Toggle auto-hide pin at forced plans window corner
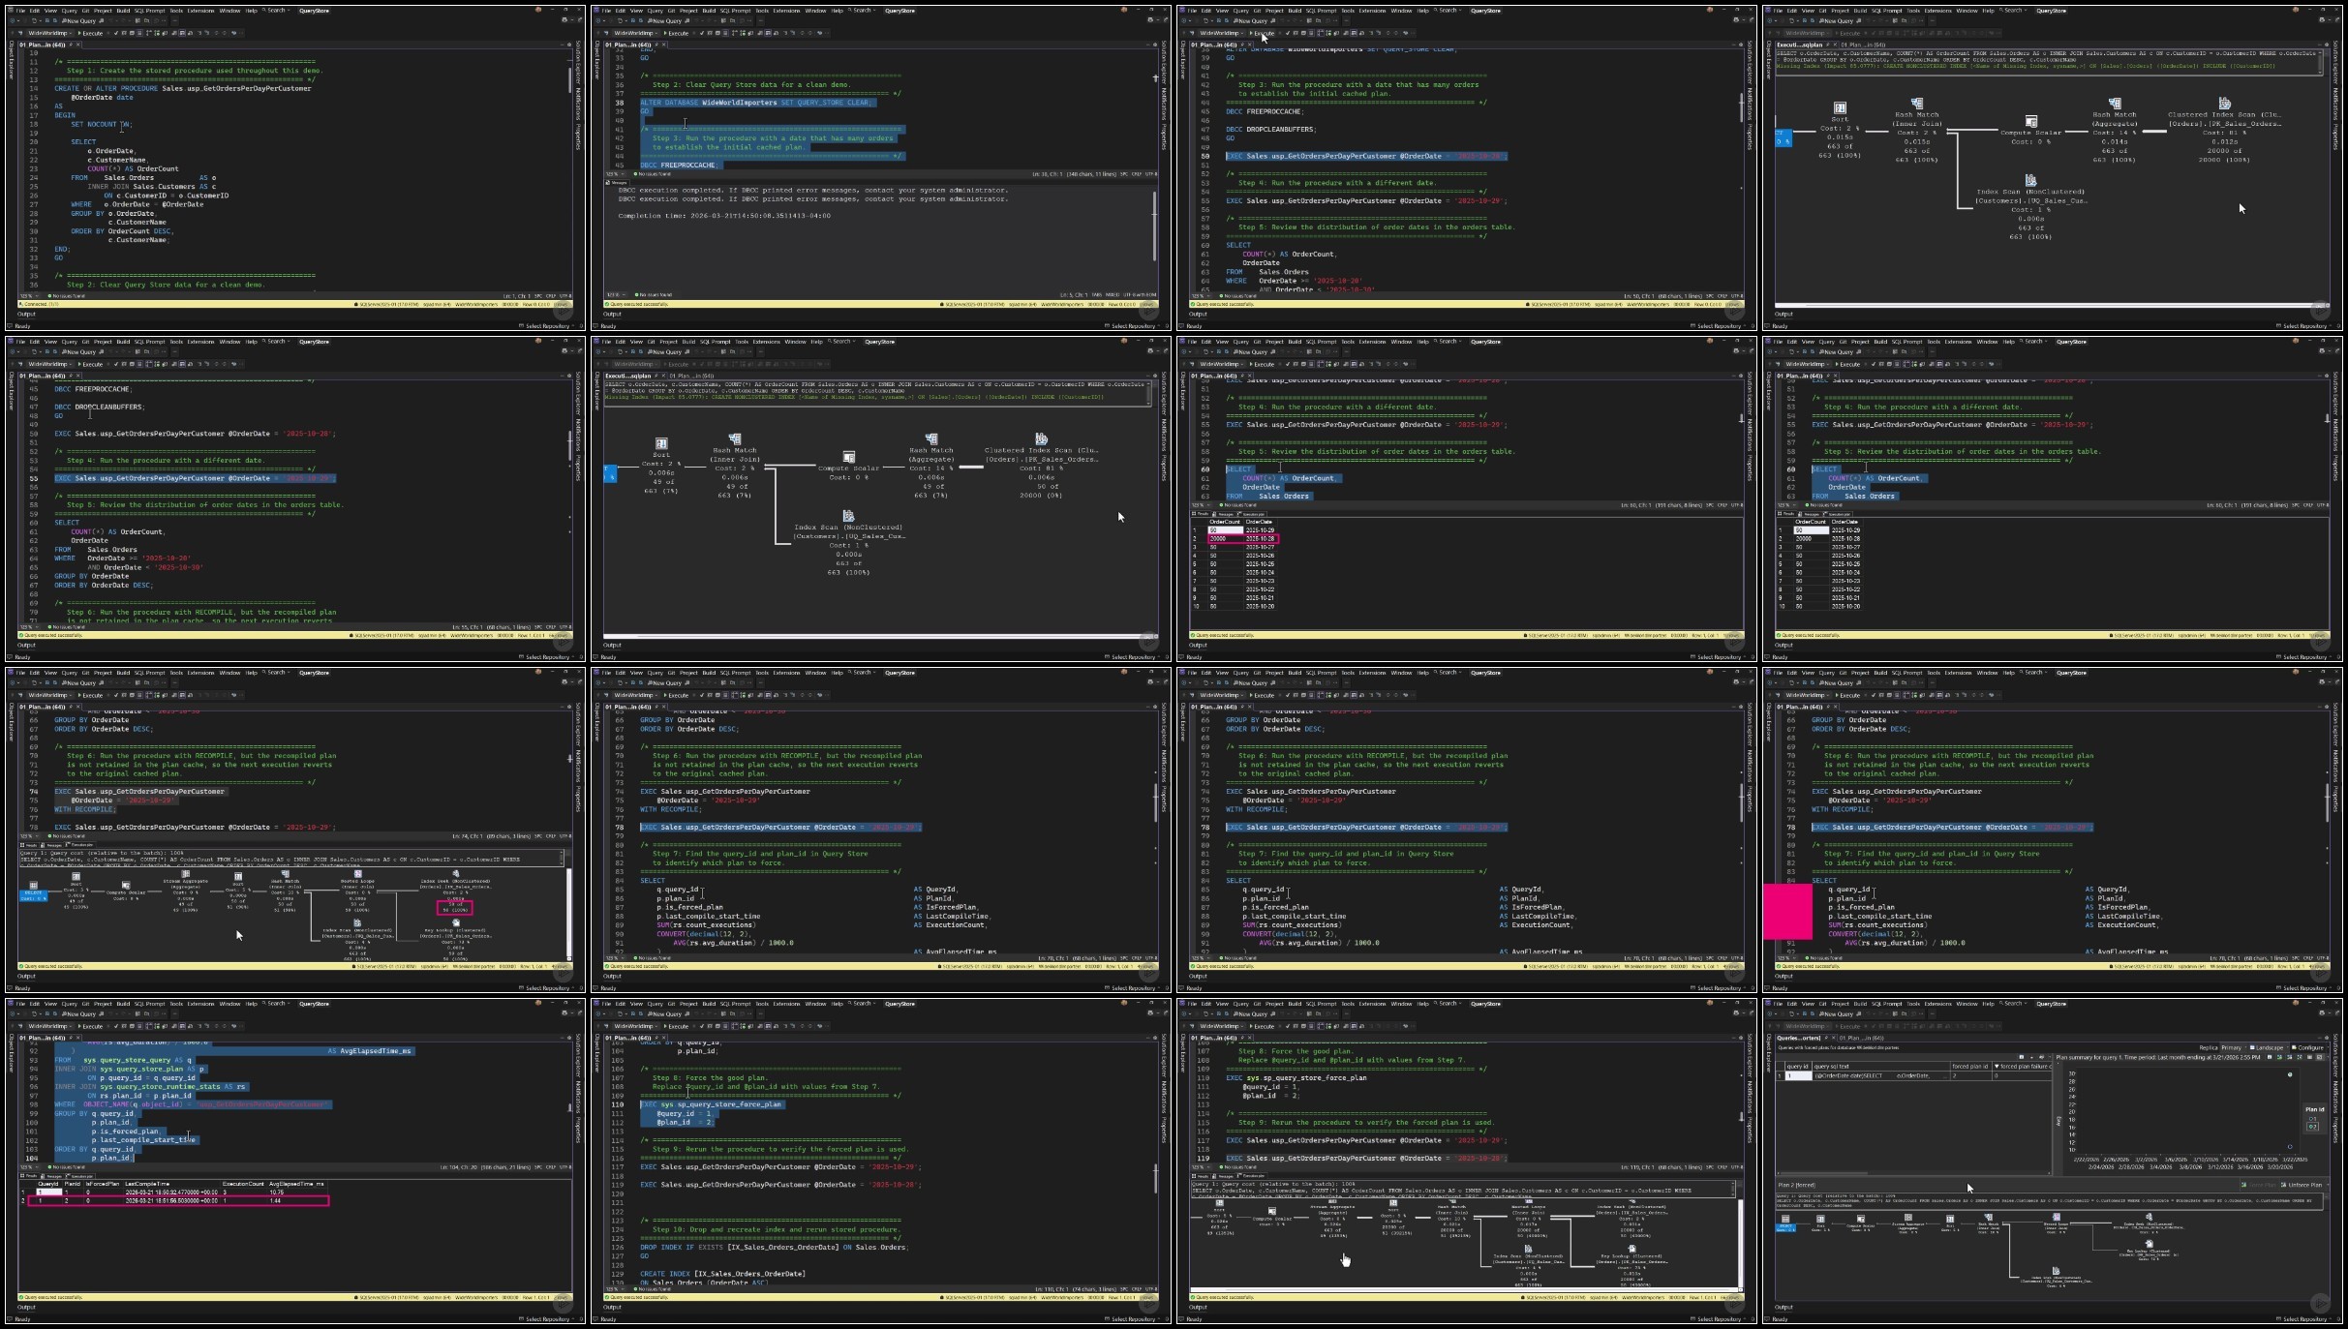 (x=2327, y=1038)
